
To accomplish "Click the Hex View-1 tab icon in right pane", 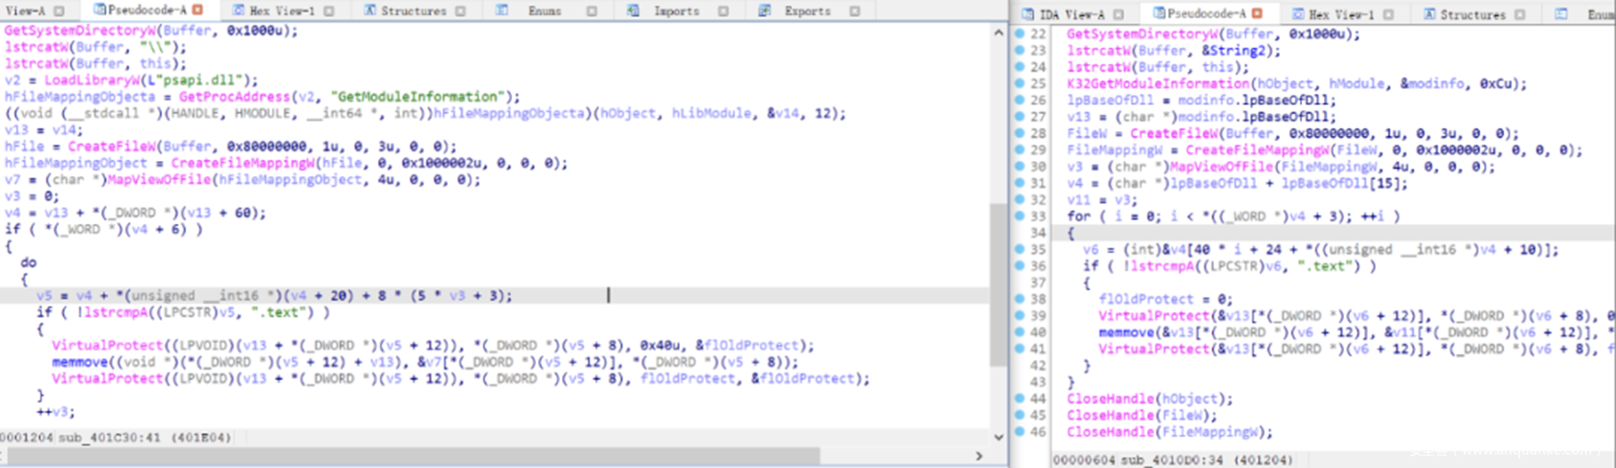I will pyautogui.click(x=1297, y=14).
